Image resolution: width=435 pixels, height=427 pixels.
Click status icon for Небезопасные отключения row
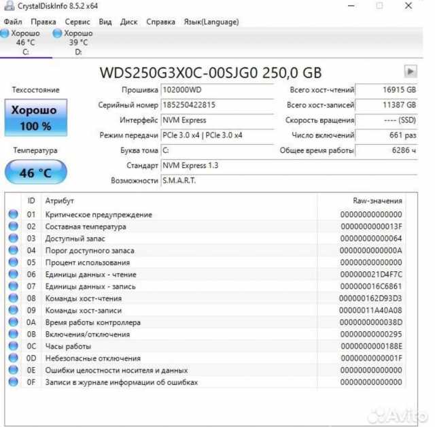click(13, 358)
